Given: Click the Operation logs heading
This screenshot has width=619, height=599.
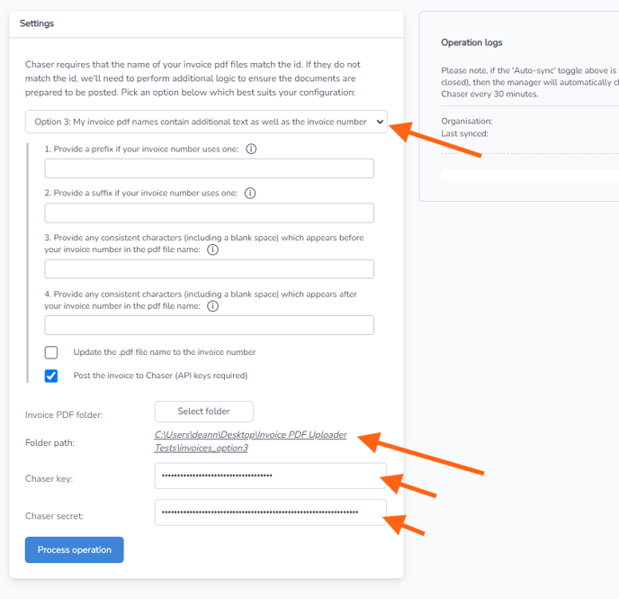Looking at the screenshot, I should pyautogui.click(x=471, y=42).
